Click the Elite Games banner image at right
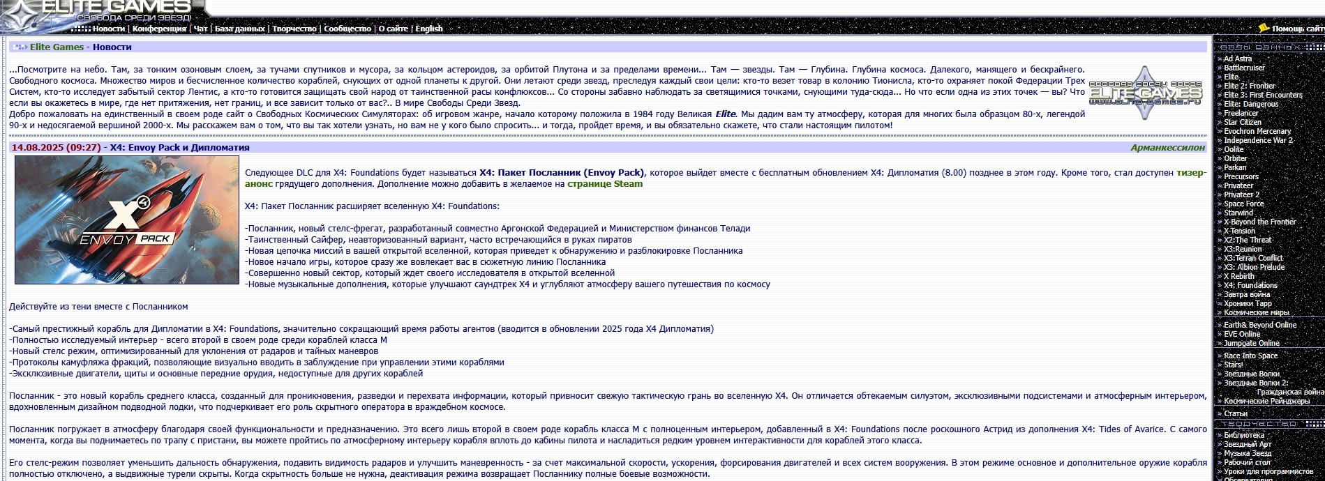The image size is (1325, 481). pyautogui.click(x=1146, y=93)
